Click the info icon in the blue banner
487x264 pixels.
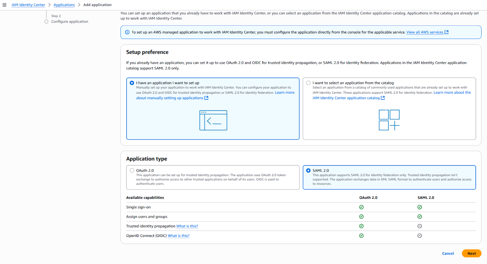(127, 32)
